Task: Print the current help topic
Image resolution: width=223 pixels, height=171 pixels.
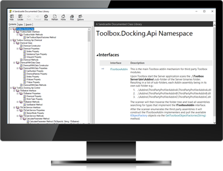Action: click(72, 18)
